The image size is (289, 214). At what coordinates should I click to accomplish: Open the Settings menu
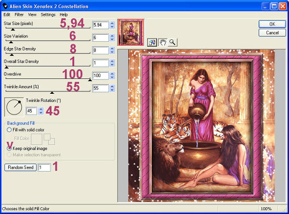pos(48,14)
